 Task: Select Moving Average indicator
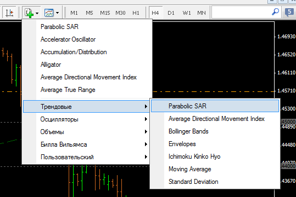tap(215, 169)
